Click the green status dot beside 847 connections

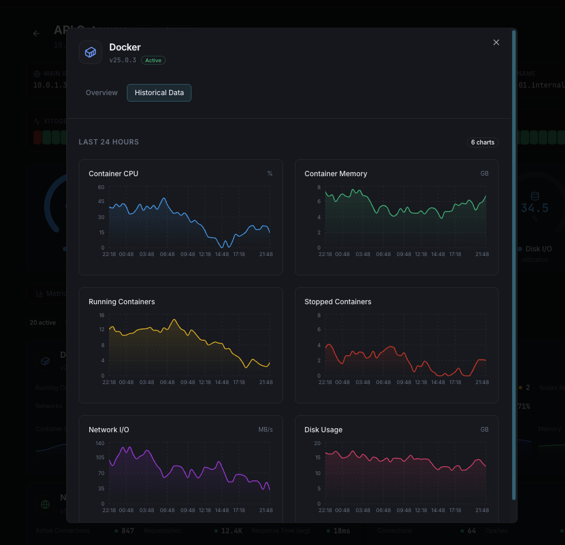(116, 530)
